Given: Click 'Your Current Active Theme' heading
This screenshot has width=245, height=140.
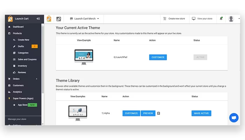Looking at the screenshot, I should 78,28.
